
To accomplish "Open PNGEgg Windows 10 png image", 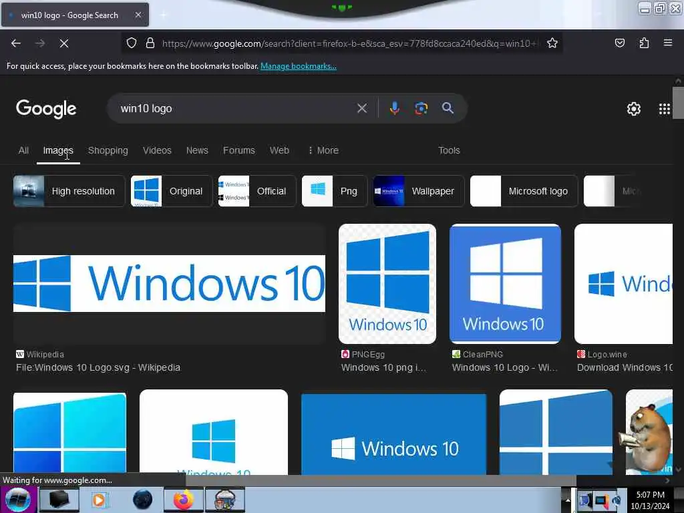I will coord(387,284).
